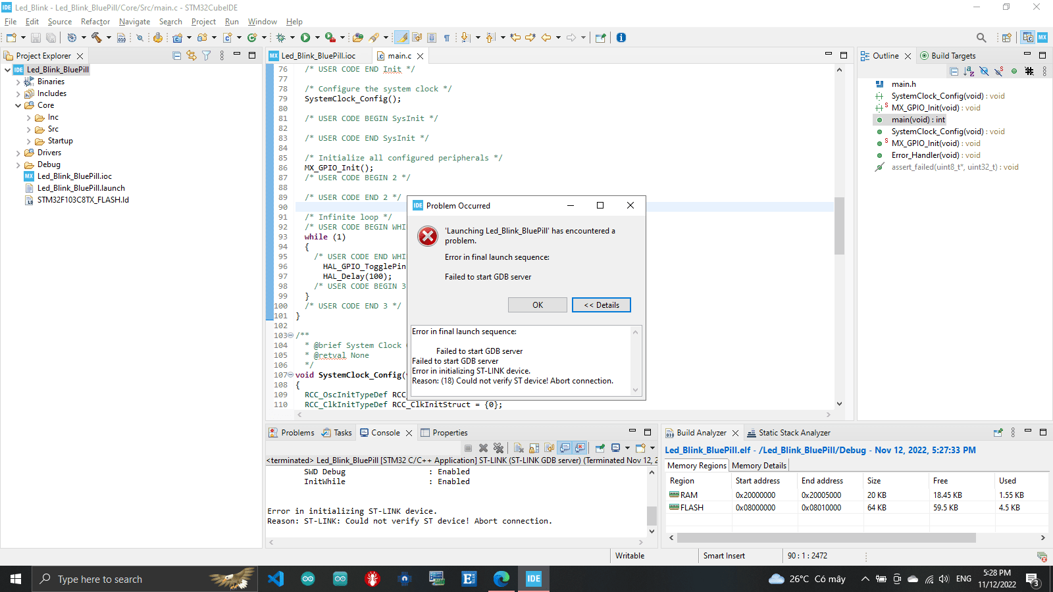
Task: Click the Remove All Terminated Launches icon
Action: [x=498, y=448]
